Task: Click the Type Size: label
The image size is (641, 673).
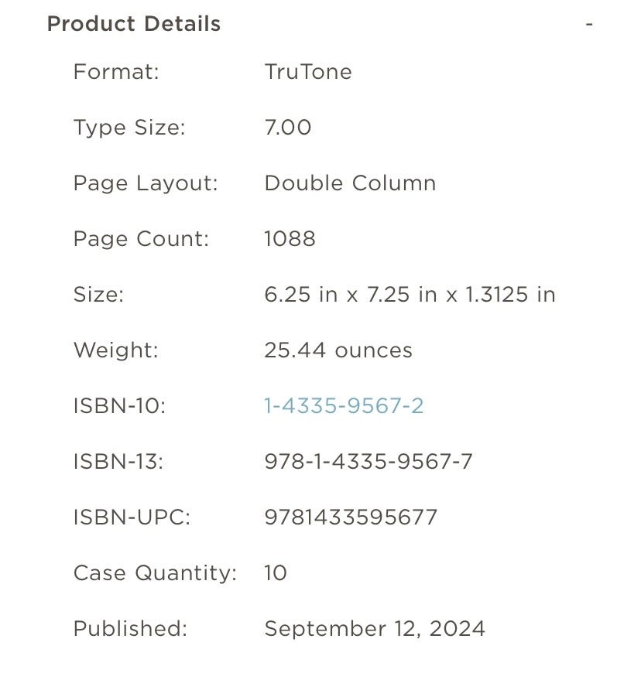Action: click(129, 128)
